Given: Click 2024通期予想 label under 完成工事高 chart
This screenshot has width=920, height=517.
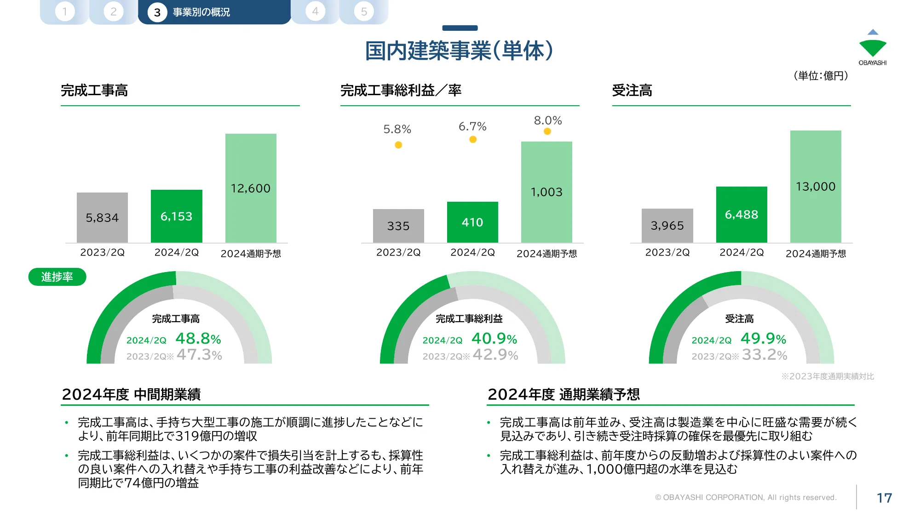Looking at the screenshot, I should (x=251, y=254).
